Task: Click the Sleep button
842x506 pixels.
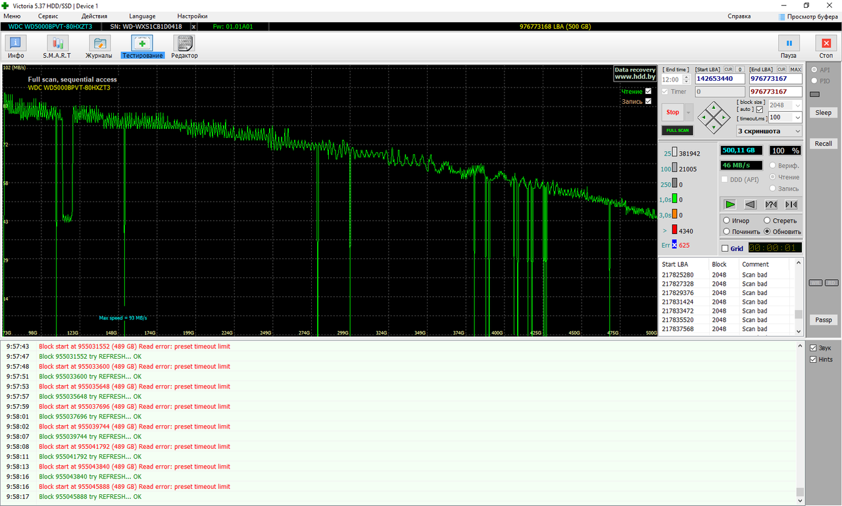Action: pos(824,112)
